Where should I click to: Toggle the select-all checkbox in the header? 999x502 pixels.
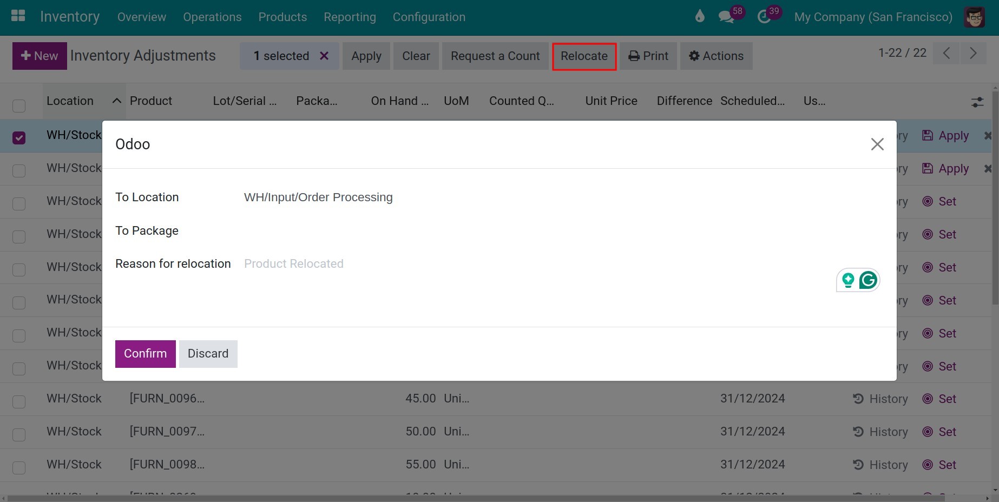(x=19, y=105)
